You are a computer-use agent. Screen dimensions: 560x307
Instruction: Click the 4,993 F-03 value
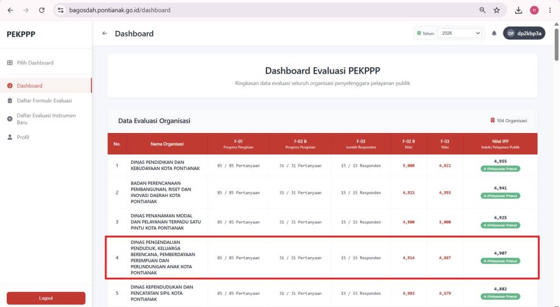pos(445,193)
